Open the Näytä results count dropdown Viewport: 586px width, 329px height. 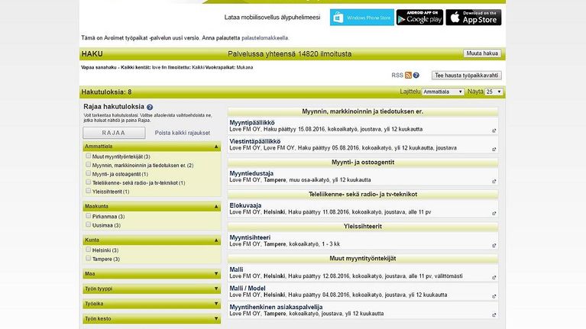click(x=494, y=92)
